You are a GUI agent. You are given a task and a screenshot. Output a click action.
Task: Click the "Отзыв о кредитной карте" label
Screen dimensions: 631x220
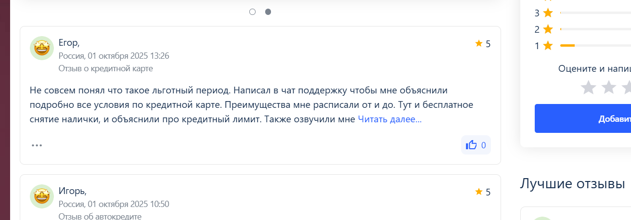(x=106, y=68)
